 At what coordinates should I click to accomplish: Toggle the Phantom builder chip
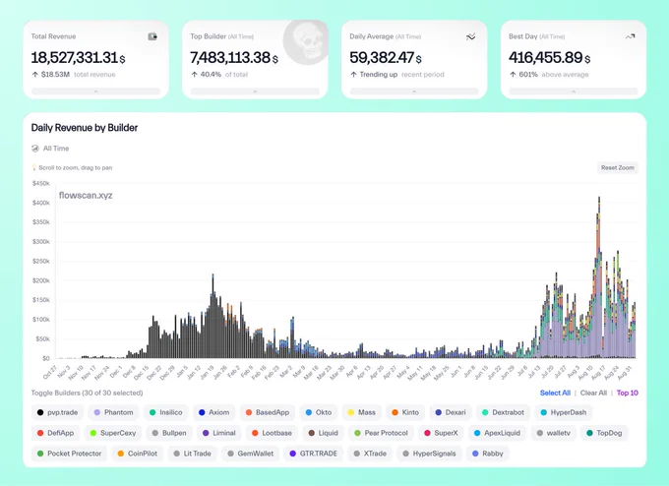pyautogui.click(x=113, y=412)
